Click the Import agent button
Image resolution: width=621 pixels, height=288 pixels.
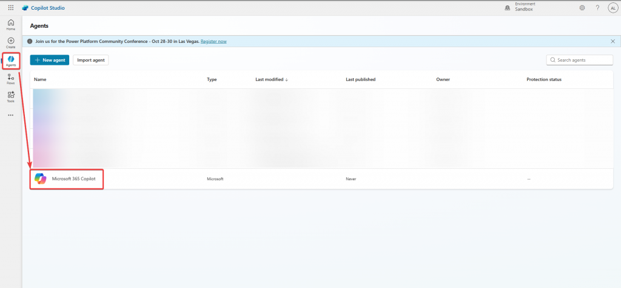[91, 60]
